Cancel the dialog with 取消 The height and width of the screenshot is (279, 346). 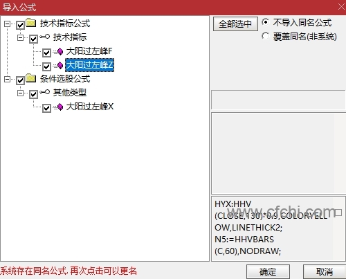pyautogui.click(x=325, y=271)
